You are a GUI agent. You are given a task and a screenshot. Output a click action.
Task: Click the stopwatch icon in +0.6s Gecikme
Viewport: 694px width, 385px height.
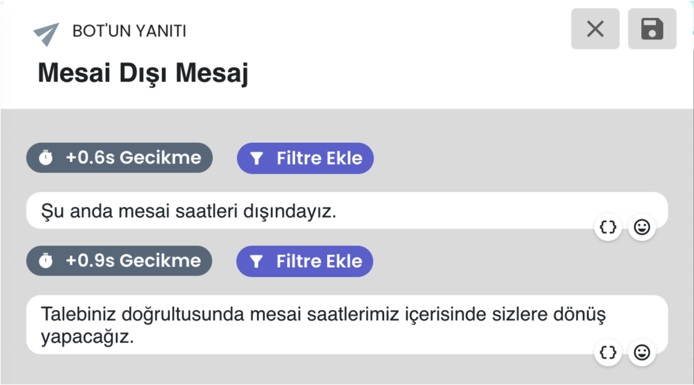pos(46,158)
